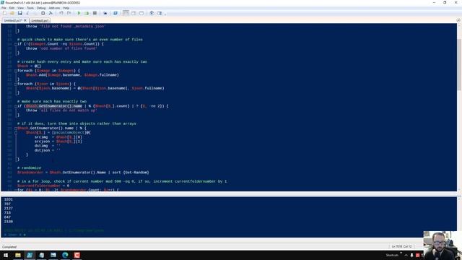Open Microsoft Edge from the taskbar
Viewport: 462px width, 260px height.
tap(65, 255)
